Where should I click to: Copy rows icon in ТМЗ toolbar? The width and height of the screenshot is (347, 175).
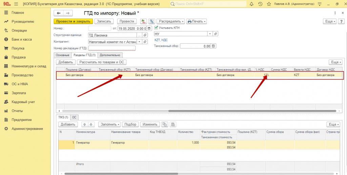pyautogui.click(x=165, y=124)
